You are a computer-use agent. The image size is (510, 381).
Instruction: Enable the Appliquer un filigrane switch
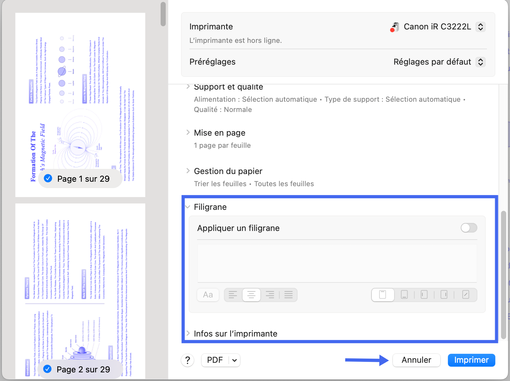click(469, 228)
